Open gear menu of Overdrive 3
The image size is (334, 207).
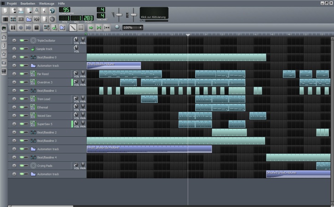pos(14,82)
